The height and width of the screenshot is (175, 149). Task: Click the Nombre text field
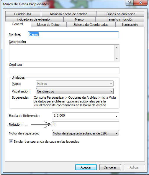[73, 35]
